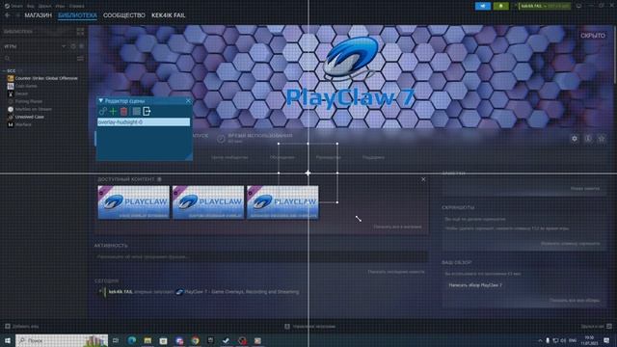Click the activity post input field
Viewport: 617px width, 347px height.
point(261,257)
